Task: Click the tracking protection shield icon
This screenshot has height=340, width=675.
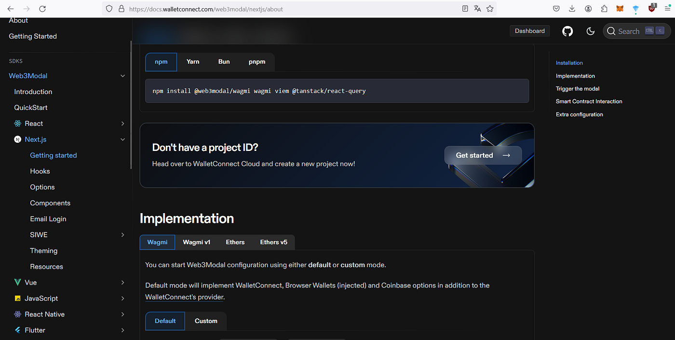Action: point(109,9)
